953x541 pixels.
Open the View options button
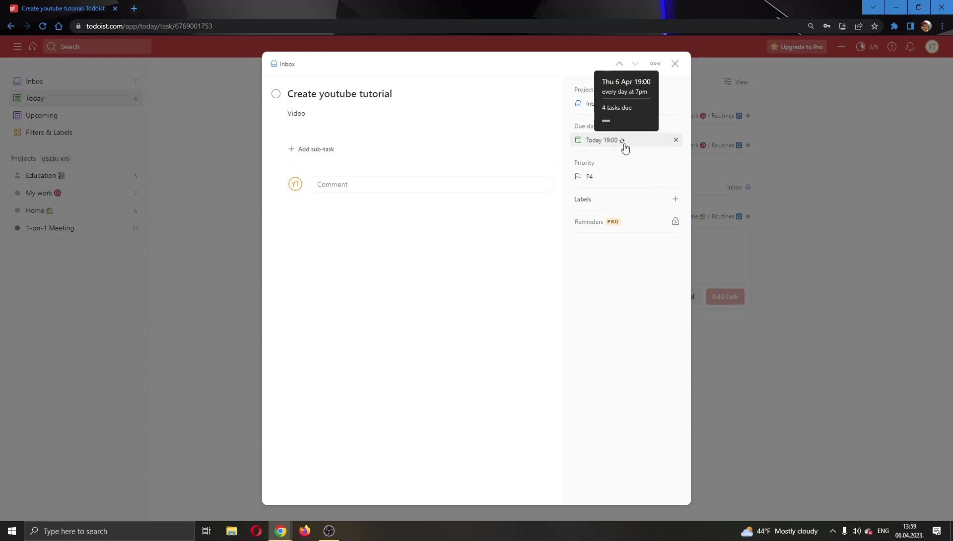[x=736, y=82]
